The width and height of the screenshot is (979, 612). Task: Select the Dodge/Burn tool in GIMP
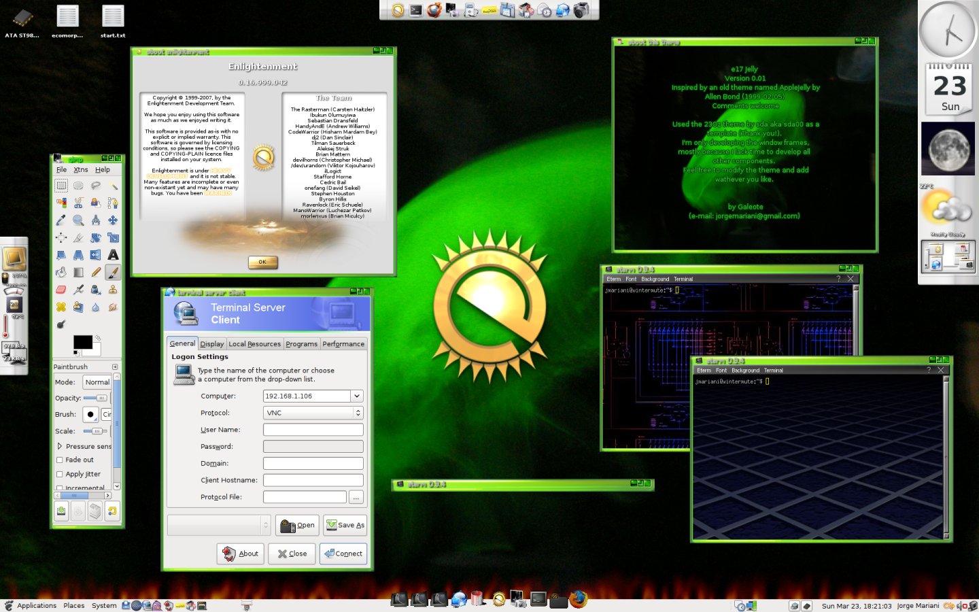(x=61, y=324)
